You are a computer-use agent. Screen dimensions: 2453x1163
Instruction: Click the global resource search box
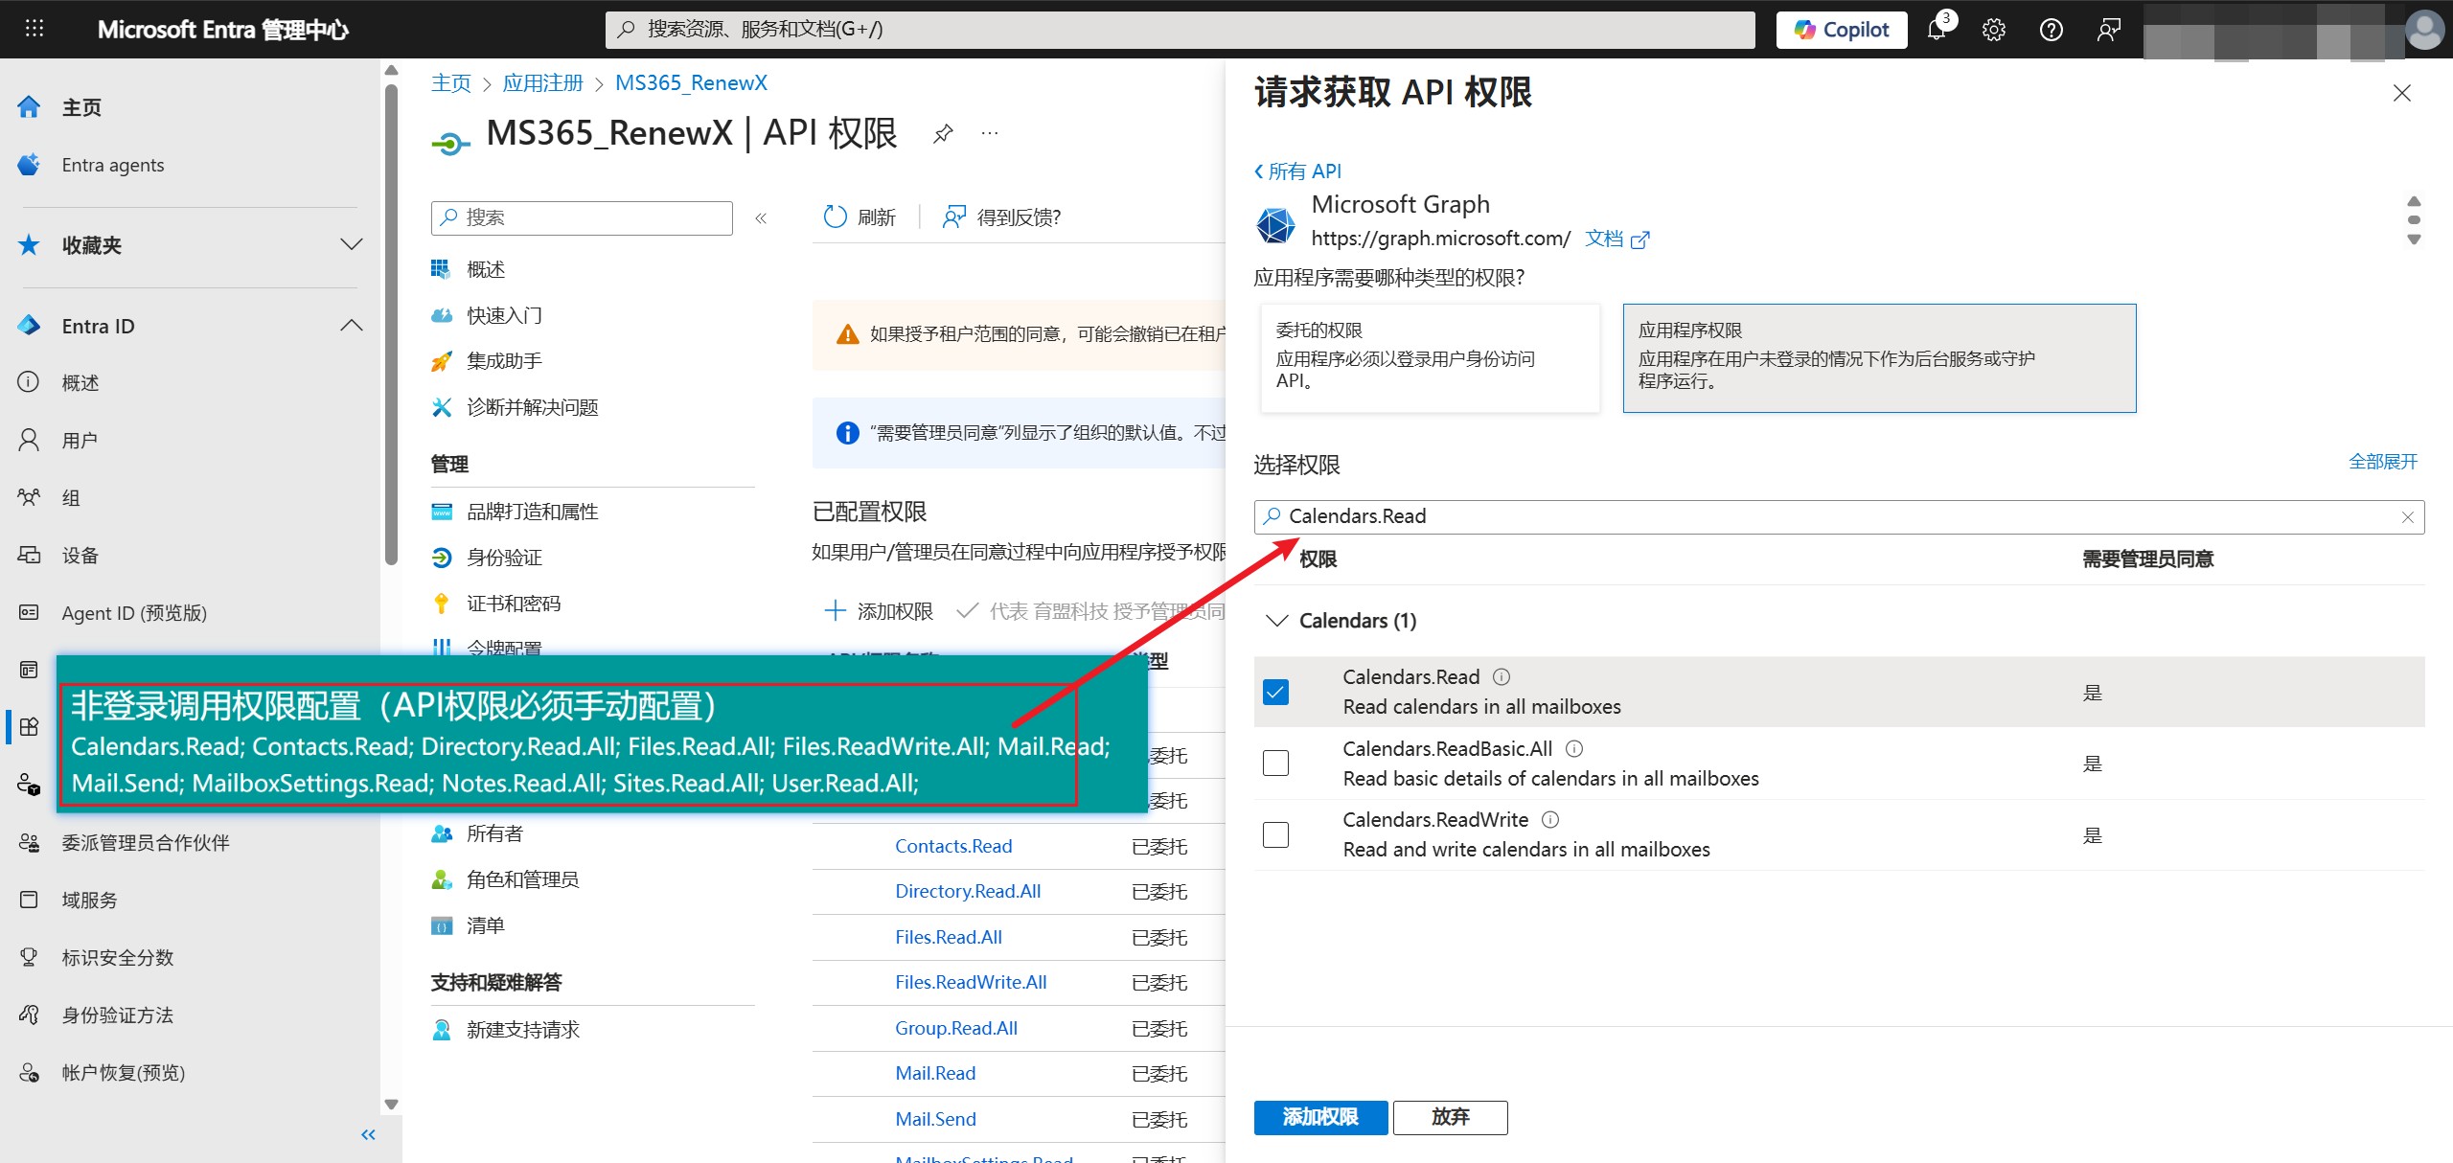tap(1181, 30)
